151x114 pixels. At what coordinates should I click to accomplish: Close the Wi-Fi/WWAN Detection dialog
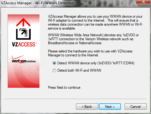pos(143,2)
